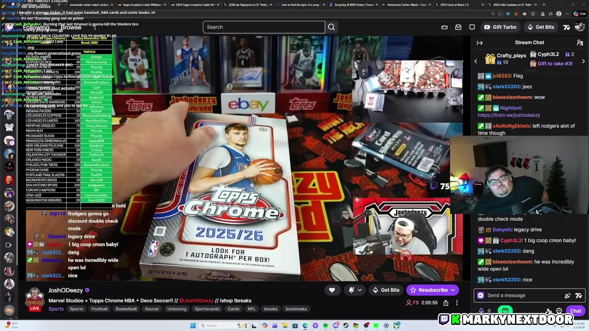Image resolution: width=589 pixels, height=331 pixels.
Task: Show previous gift leaderboard entry
Action: pos(476,61)
